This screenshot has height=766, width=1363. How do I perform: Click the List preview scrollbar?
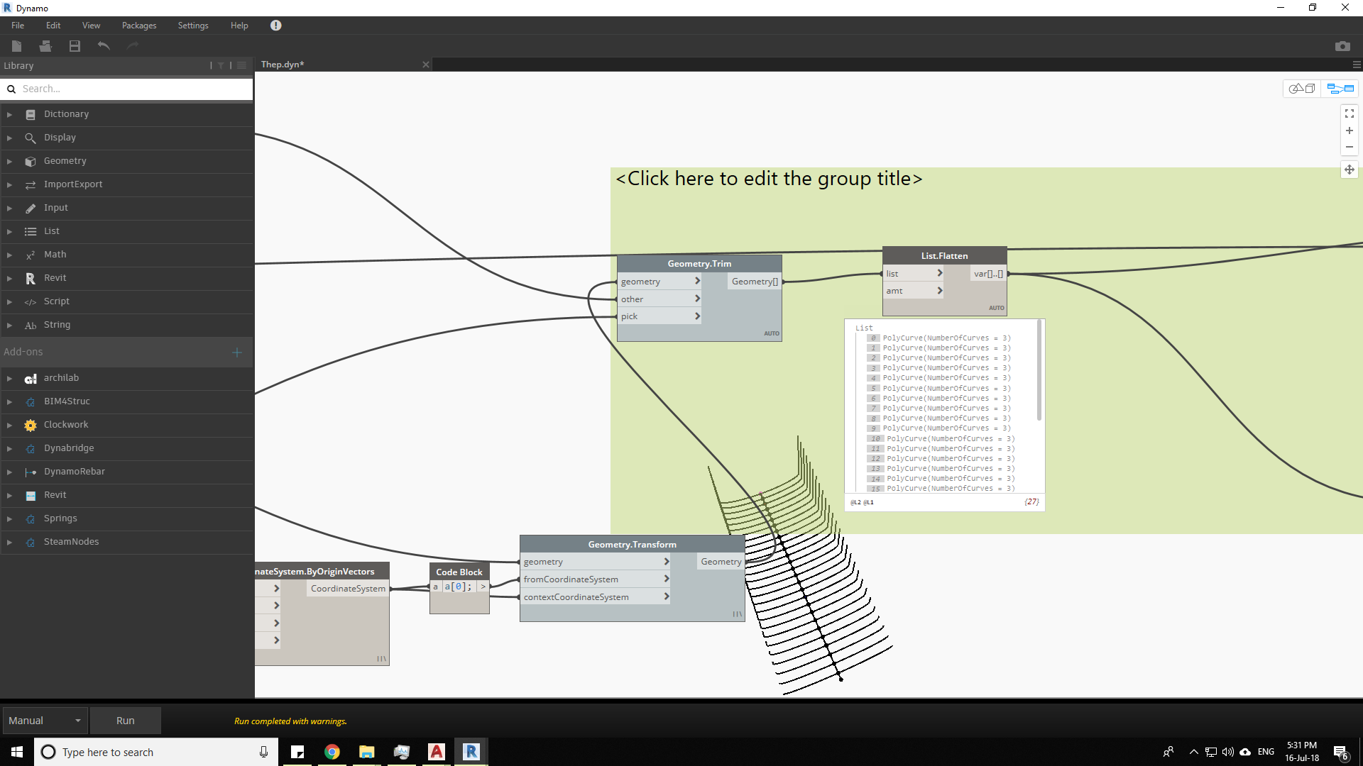tap(1039, 371)
